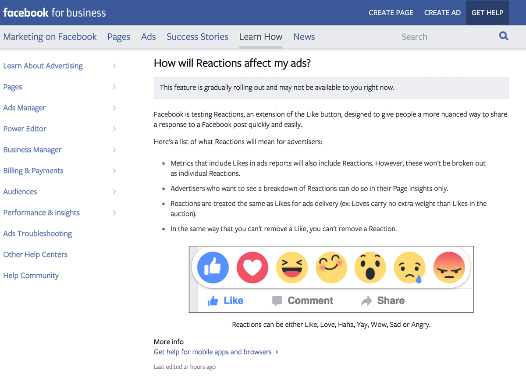Screen dimensions: 526x378
Task: Click the More info label
Action: (169, 342)
